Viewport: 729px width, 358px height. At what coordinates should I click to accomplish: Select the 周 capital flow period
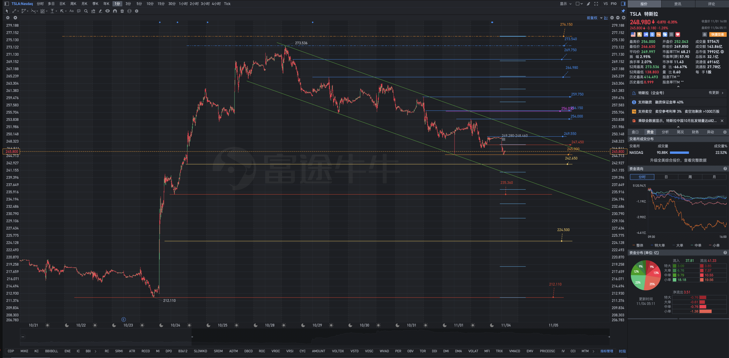tap(690, 177)
